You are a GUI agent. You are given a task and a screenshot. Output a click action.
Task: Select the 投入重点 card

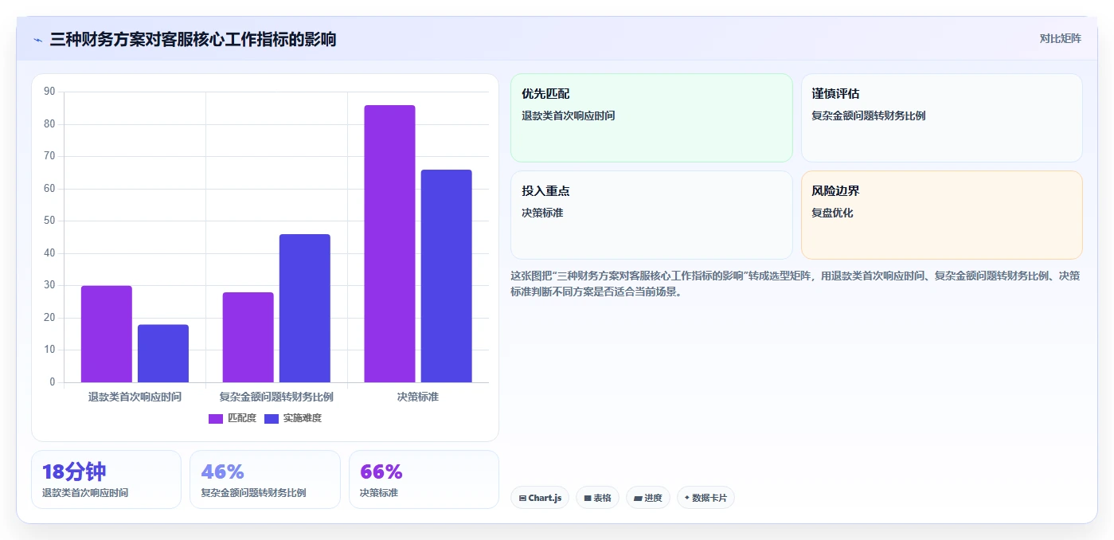[x=651, y=215]
